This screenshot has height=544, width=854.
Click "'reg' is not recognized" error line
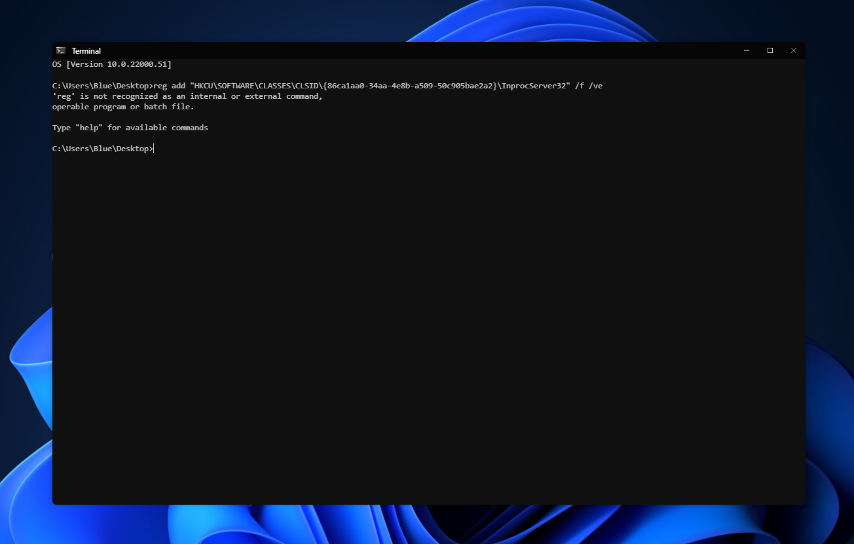click(x=187, y=96)
